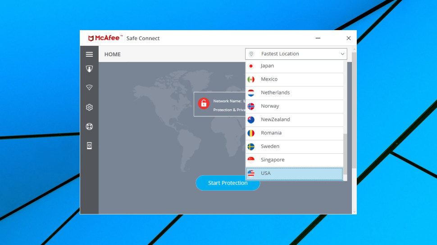
Task: Select Sweden from location list
Action: 294,147
